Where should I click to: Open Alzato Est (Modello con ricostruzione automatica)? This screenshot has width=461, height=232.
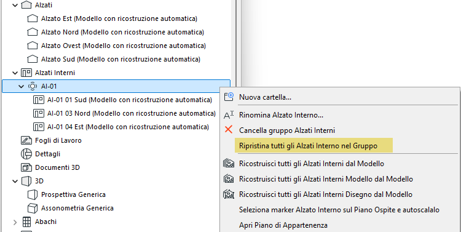(x=119, y=18)
